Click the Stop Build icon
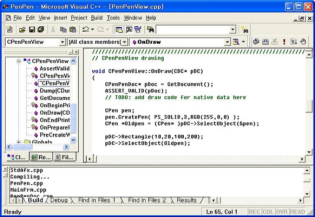315x217 pixels. pyautogui.click(x=275, y=42)
